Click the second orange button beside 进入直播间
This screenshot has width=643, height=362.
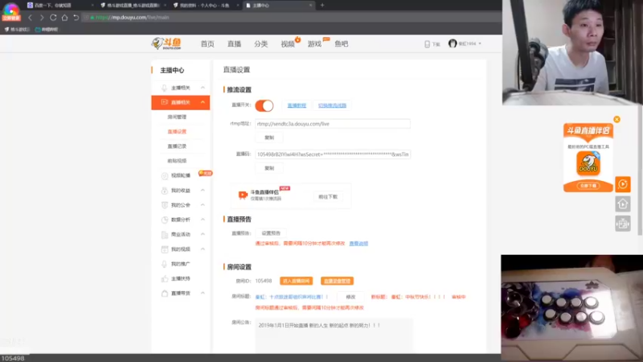(x=337, y=281)
